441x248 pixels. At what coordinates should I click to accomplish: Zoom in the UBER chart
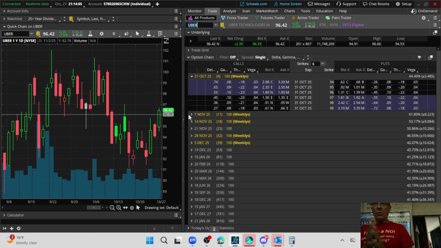tap(119, 208)
